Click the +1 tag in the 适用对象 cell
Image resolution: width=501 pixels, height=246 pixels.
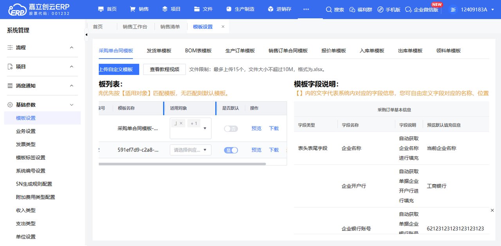point(194,123)
